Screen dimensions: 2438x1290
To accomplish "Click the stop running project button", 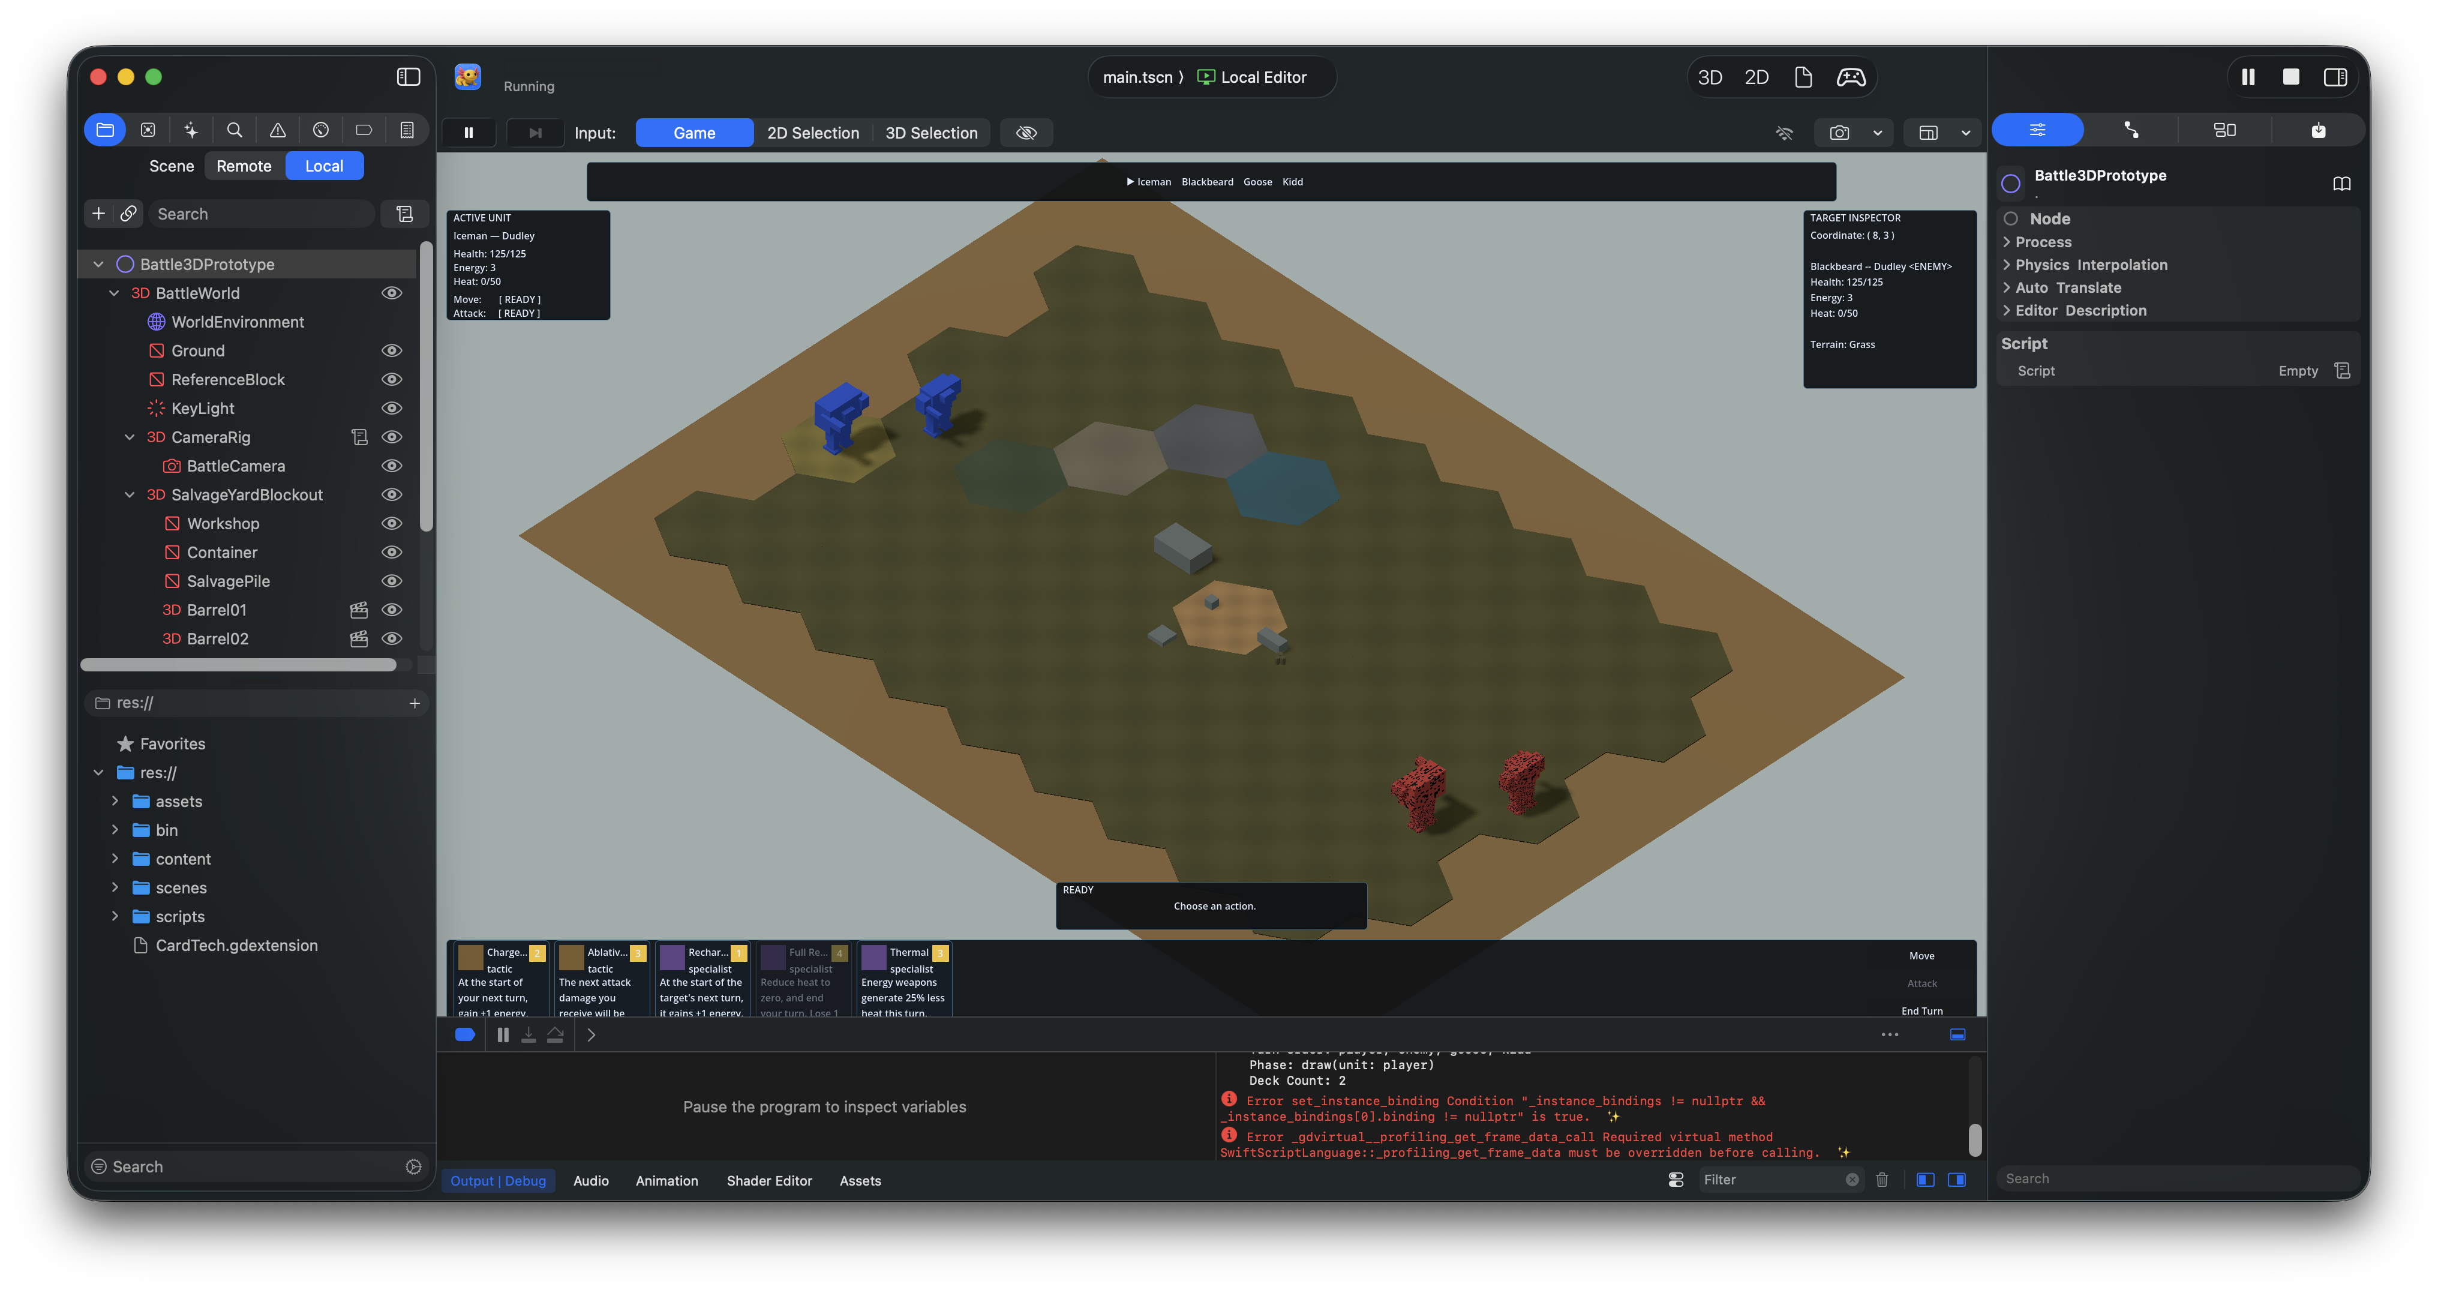I will [x=2291, y=77].
